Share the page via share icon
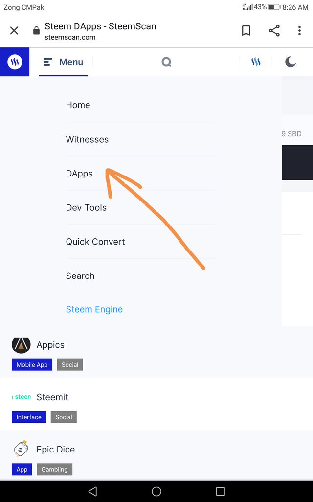This screenshot has height=502, width=313. (x=274, y=31)
